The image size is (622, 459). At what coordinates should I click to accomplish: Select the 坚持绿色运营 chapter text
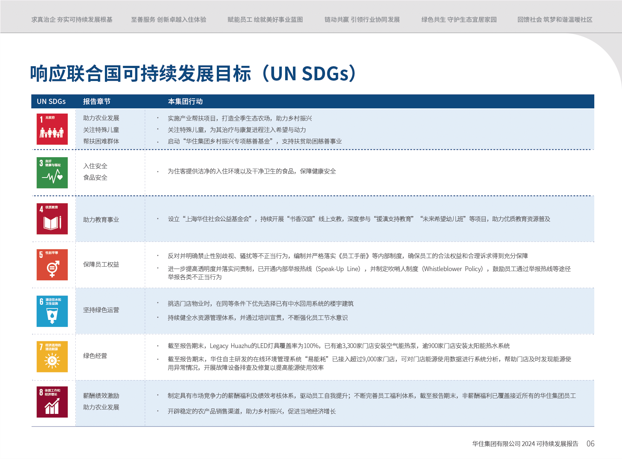point(101,310)
